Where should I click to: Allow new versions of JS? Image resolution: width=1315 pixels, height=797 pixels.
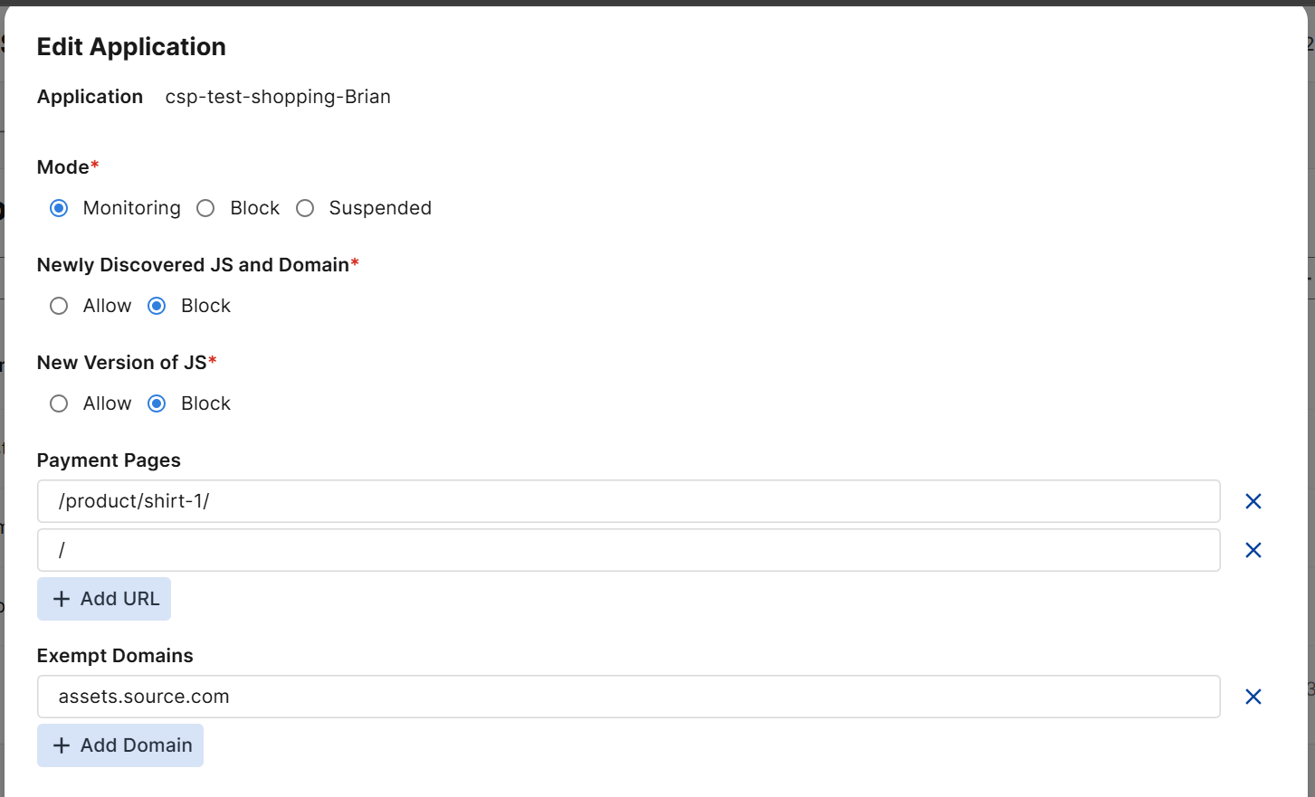pos(59,403)
